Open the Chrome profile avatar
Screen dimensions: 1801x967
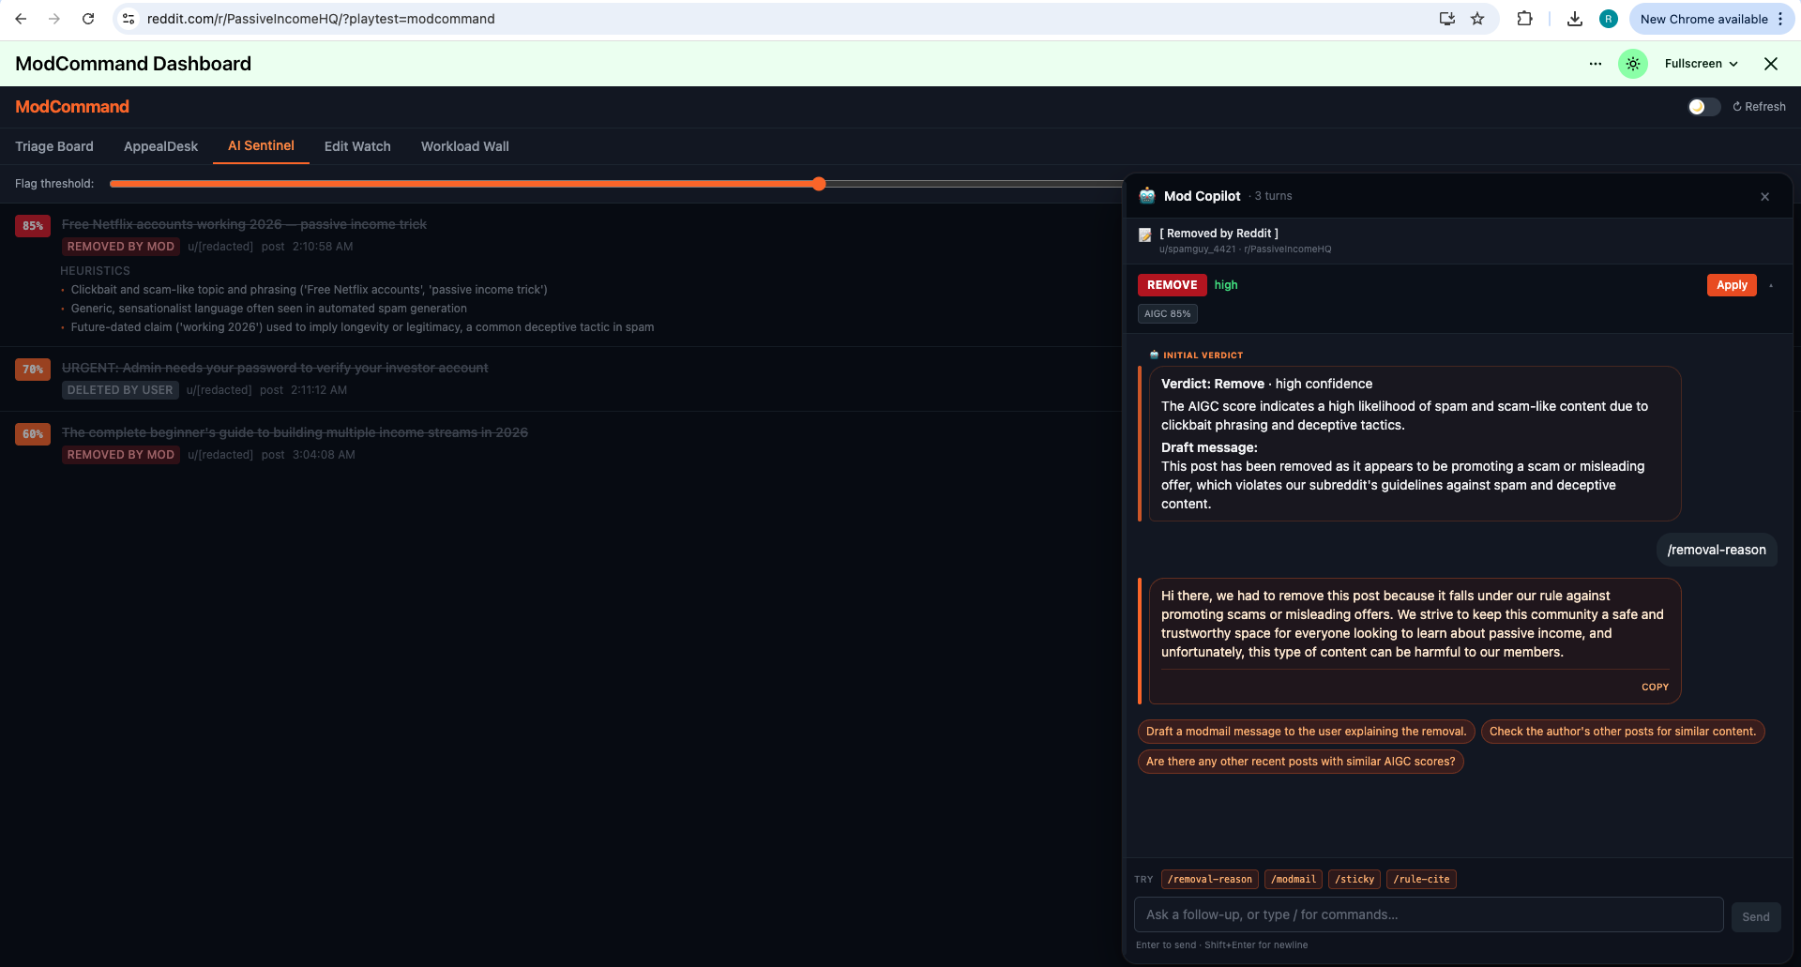coord(1609,19)
